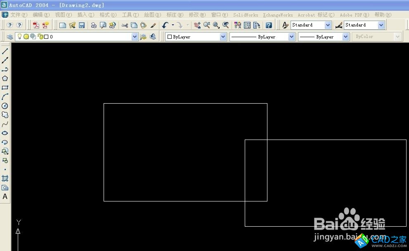This screenshot has width=409, height=251.
Task: Click the Undo arrow button
Action: (165, 25)
